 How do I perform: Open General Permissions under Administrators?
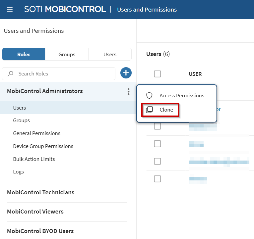36,133
